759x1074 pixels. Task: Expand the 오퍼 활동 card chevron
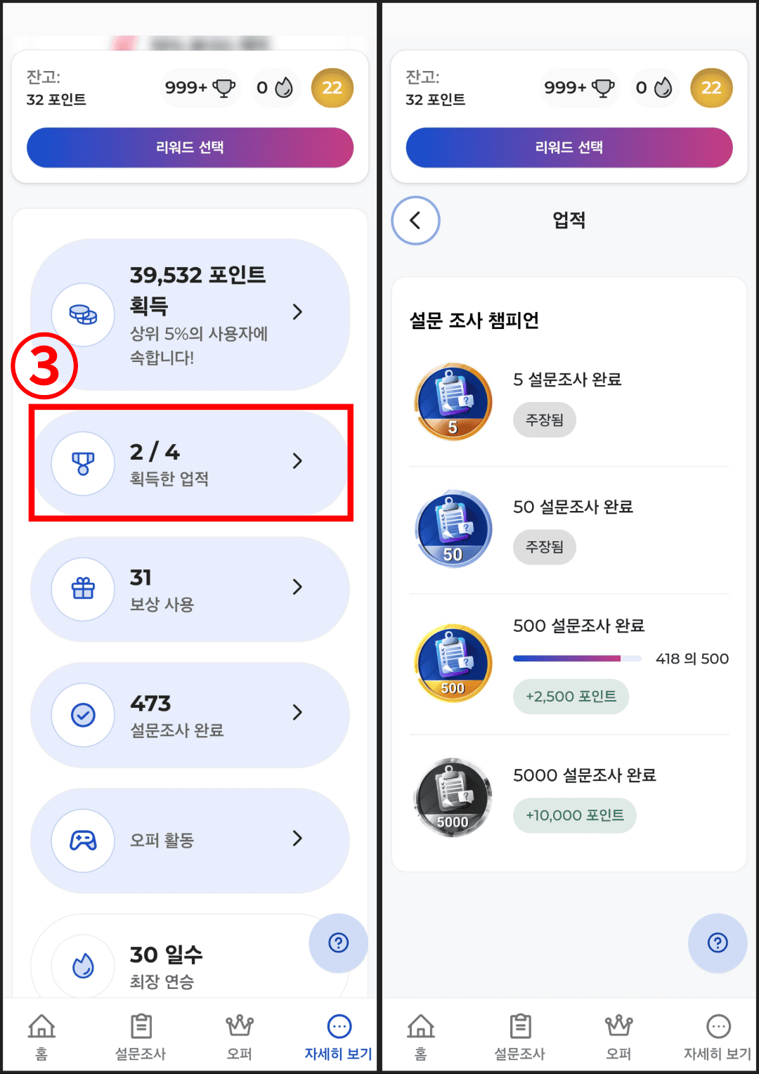[298, 839]
